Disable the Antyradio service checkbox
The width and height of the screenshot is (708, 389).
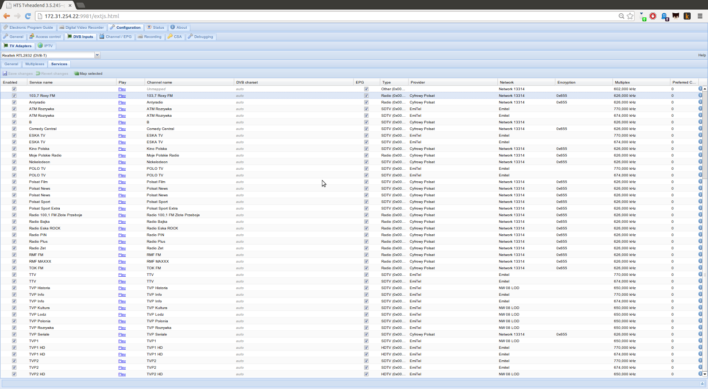(14, 102)
